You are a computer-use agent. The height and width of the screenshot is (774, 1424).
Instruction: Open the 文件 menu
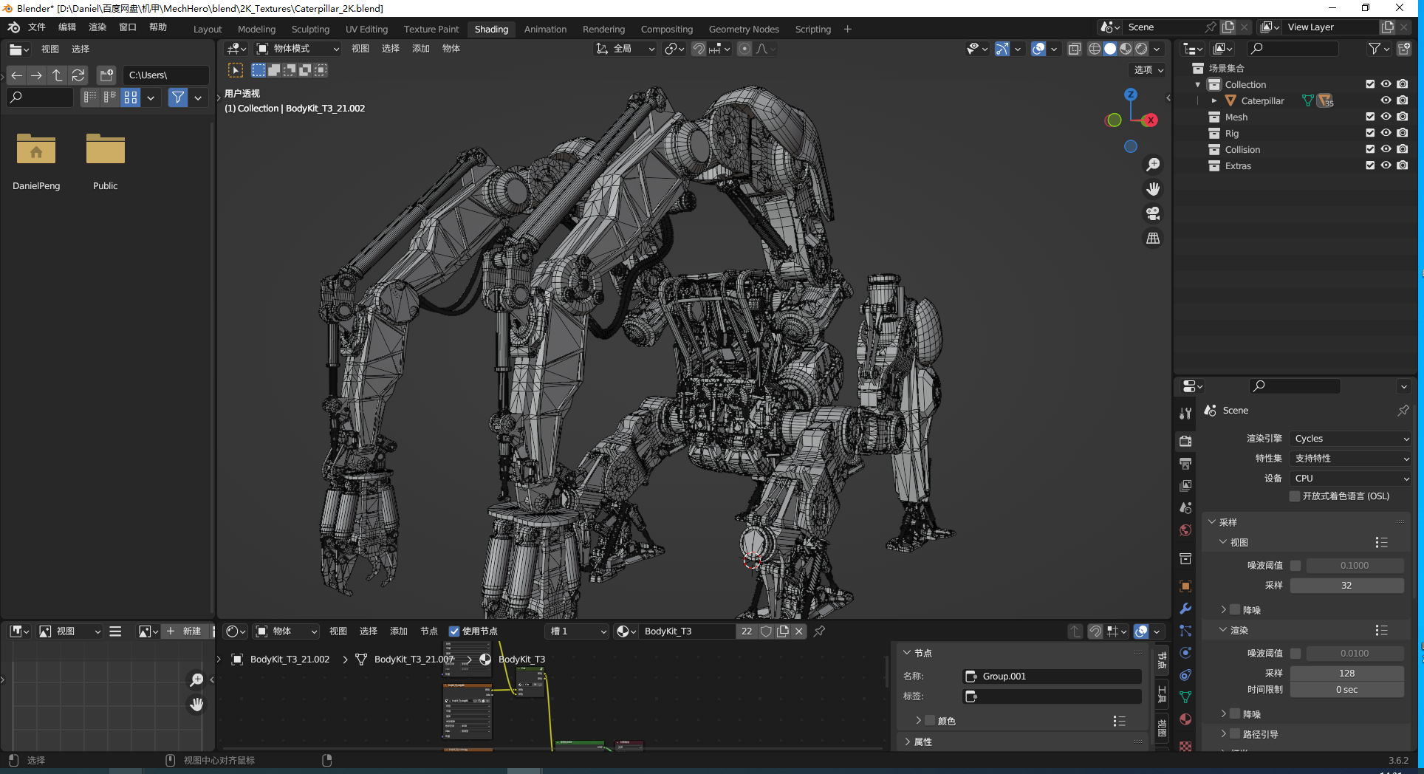[37, 27]
